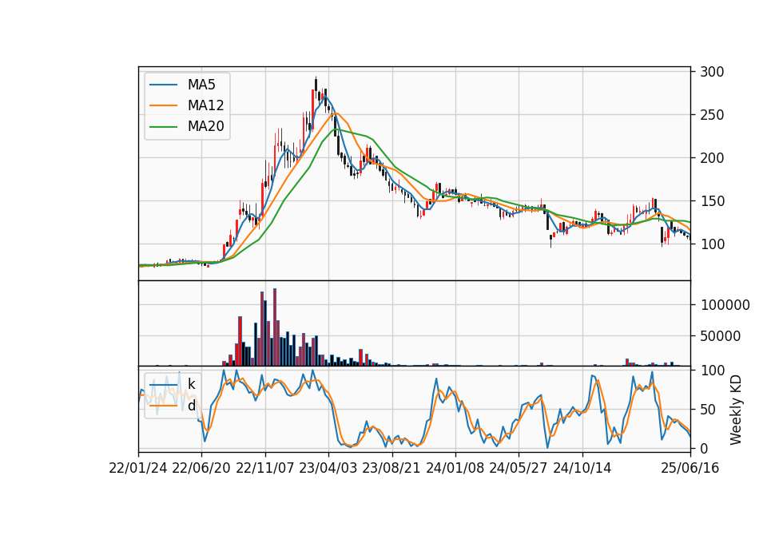
Task: Click the MA12 legend label
Action: click(205, 105)
